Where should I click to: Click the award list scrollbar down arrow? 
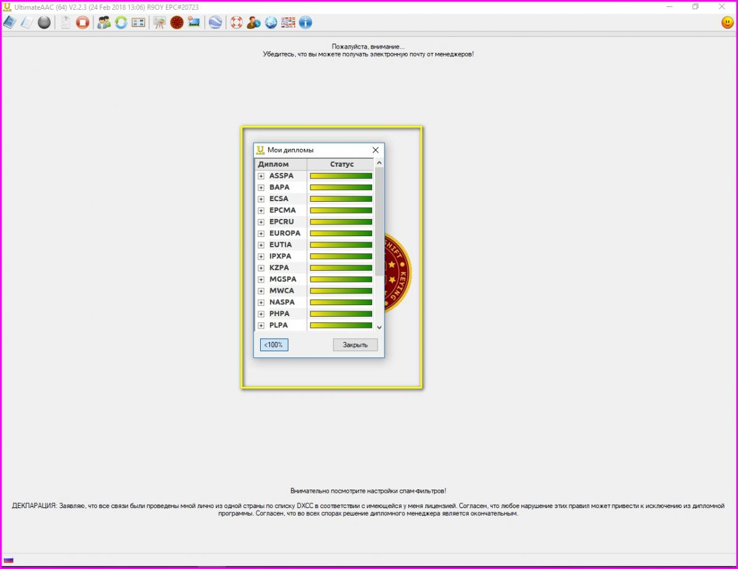tap(379, 327)
